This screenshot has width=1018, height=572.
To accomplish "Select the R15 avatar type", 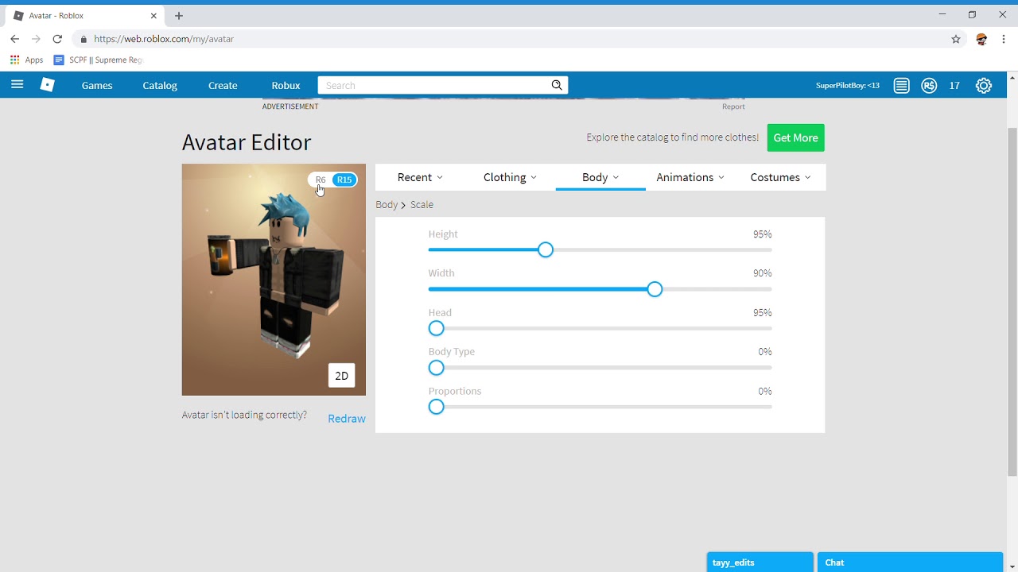I will (x=344, y=180).
